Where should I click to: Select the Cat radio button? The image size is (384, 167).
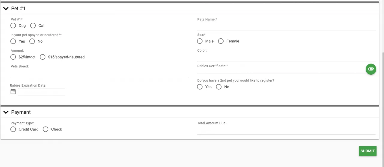coord(33,25)
